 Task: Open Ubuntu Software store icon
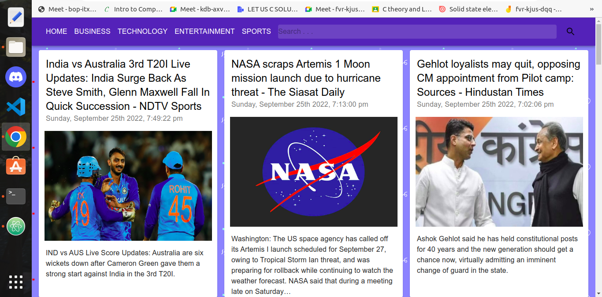click(x=16, y=167)
